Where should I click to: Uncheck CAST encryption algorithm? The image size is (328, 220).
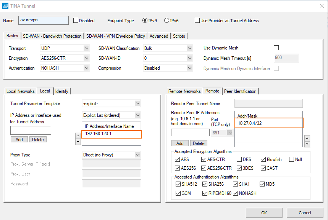(x=263, y=168)
